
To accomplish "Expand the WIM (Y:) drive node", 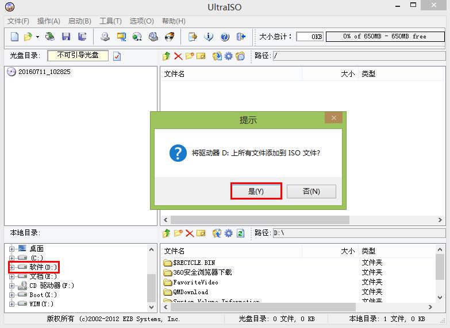I will (11, 304).
